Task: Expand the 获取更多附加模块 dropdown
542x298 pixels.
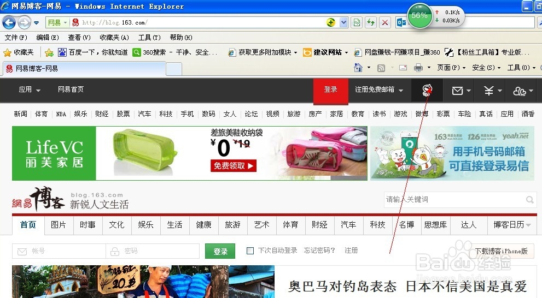Action: click(295, 53)
